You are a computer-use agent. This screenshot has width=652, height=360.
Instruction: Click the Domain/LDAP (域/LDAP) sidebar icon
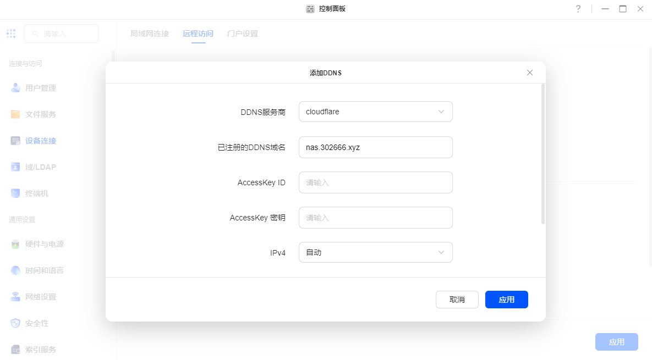[x=16, y=167]
